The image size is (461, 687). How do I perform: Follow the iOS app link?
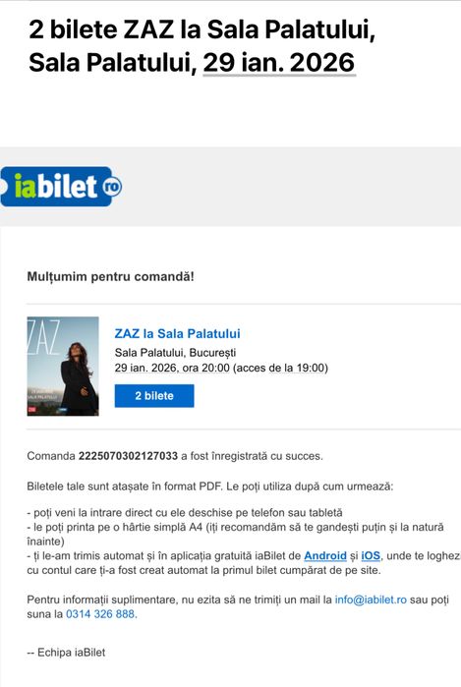tap(371, 555)
